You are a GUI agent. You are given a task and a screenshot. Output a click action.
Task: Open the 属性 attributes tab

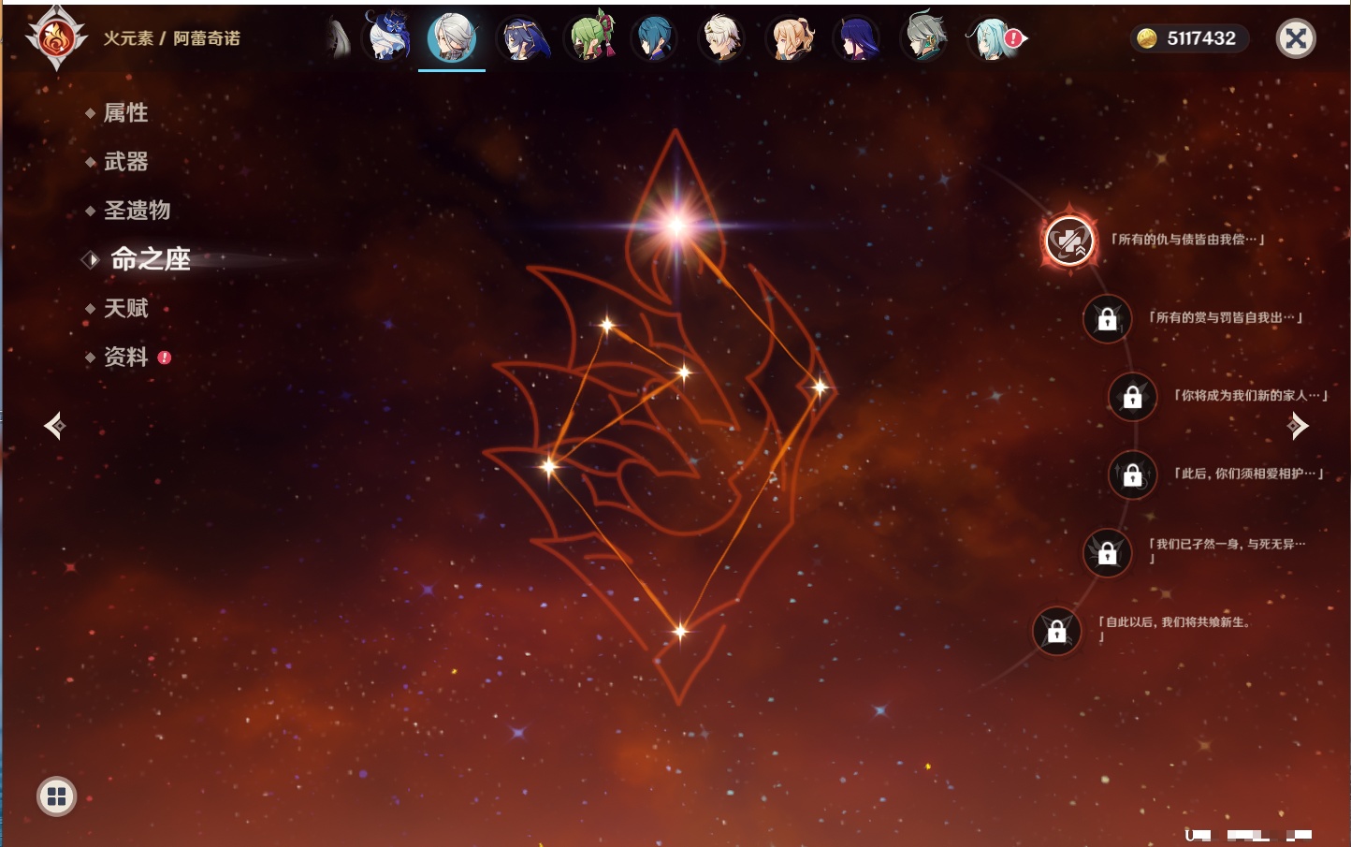[x=125, y=113]
